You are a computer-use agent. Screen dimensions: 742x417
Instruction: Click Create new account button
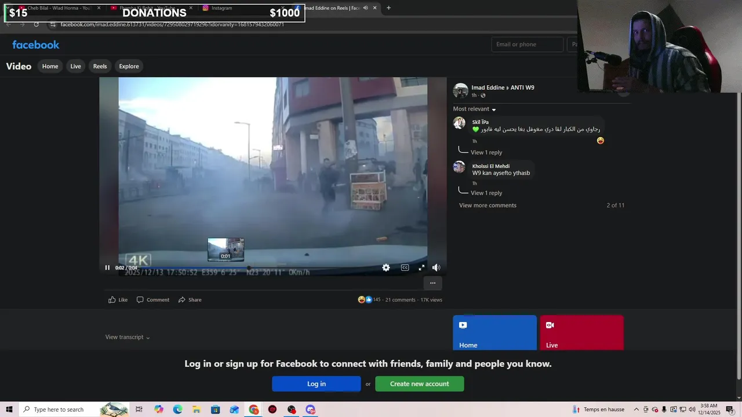(x=420, y=384)
